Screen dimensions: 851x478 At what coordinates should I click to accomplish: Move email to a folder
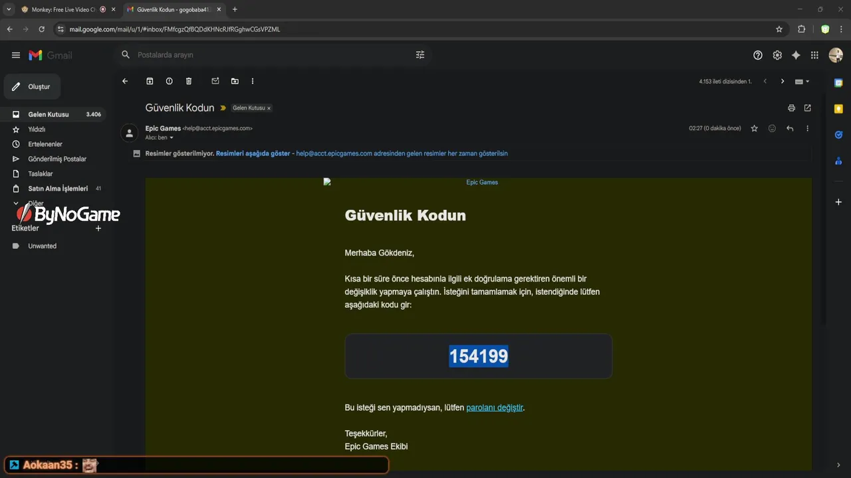pyautogui.click(x=235, y=81)
